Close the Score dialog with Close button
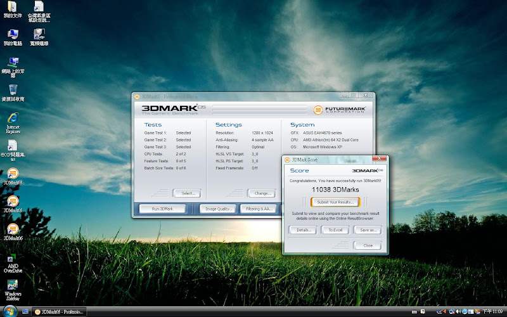 tap(368, 245)
